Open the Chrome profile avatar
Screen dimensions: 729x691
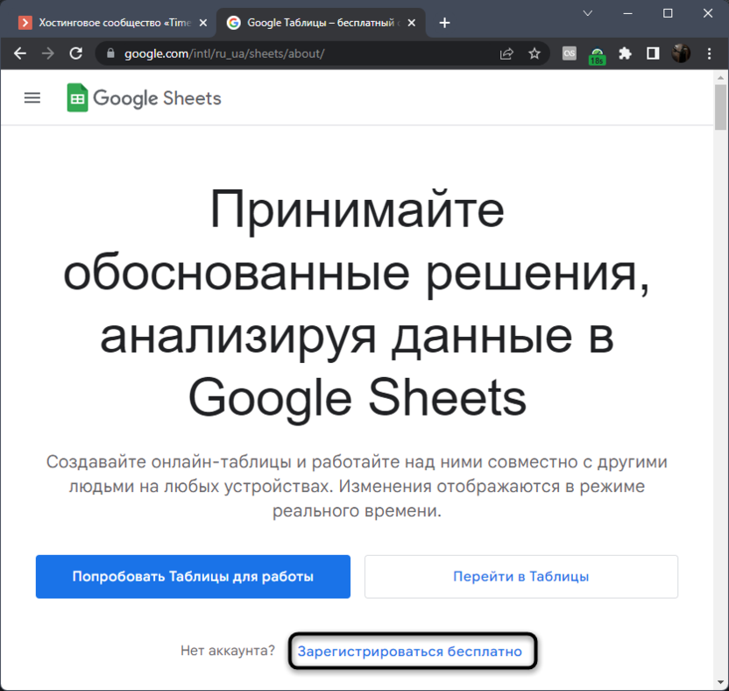tap(681, 53)
